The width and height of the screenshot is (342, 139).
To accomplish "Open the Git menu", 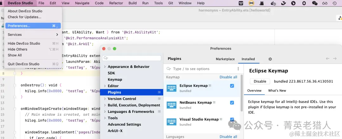I will (x=171, y=3).
